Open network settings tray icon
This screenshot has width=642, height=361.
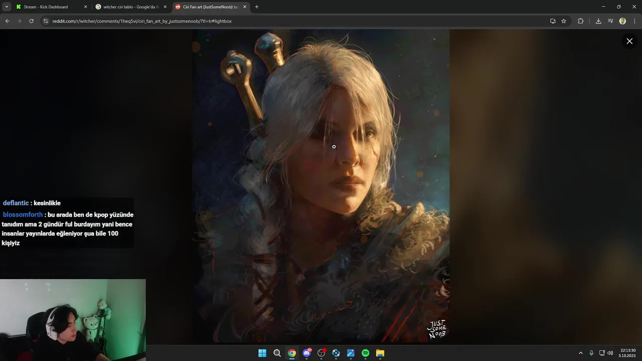pos(602,353)
